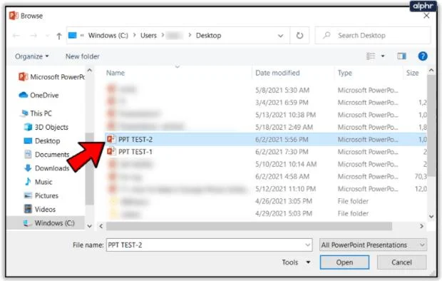Click the search magnifier icon

click(x=327, y=35)
